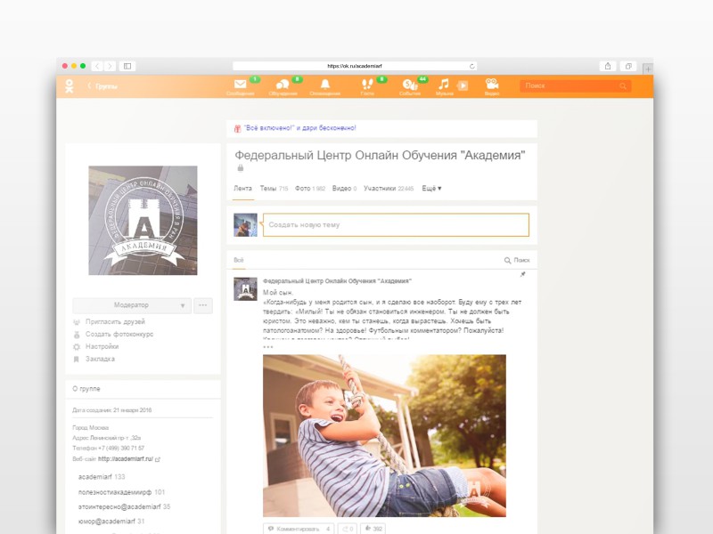Click the lock icon under group title
Image resolution: width=713 pixels, height=534 pixels.
pos(241,168)
